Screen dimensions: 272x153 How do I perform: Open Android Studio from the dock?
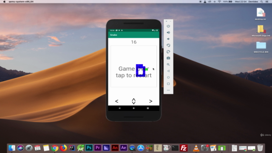coord(80,148)
